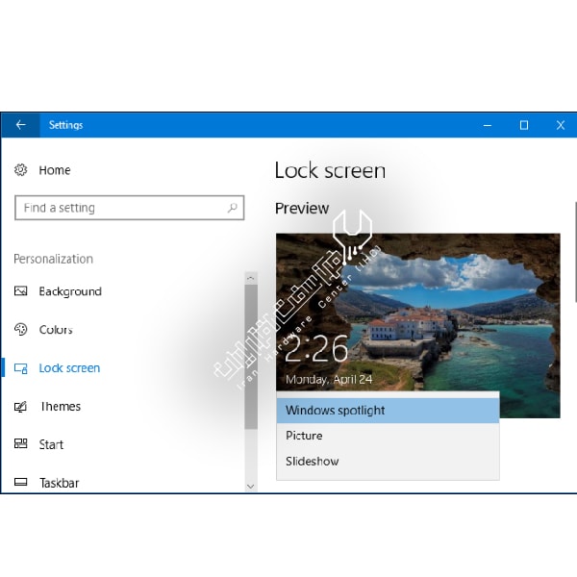Close the Settings window
This screenshot has width=577, height=577.
pyautogui.click(x=561, y=125)
